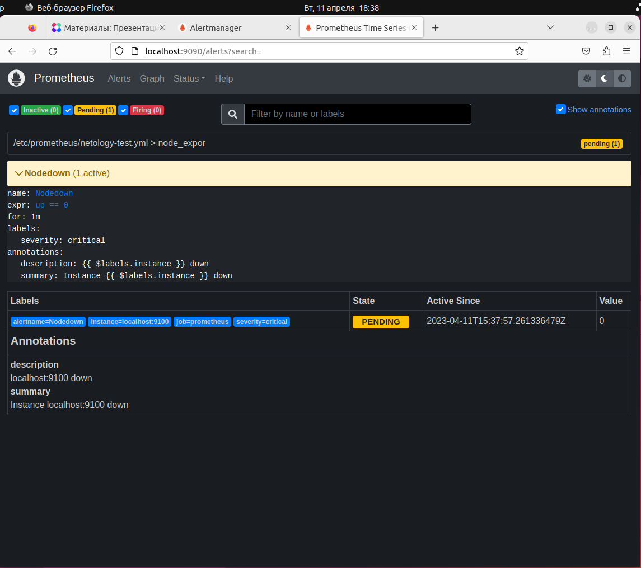Click the instance=localhost:9100 label badge
The height and width of the screenshot is (568, 641).
point(129,321)
